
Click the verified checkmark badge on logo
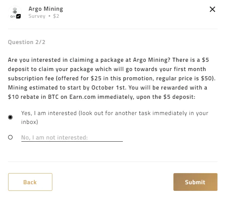pyautogui.click(x=18, y=16)
